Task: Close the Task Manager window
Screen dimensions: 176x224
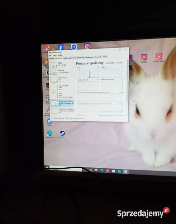Action: click(x=126, y=49)
